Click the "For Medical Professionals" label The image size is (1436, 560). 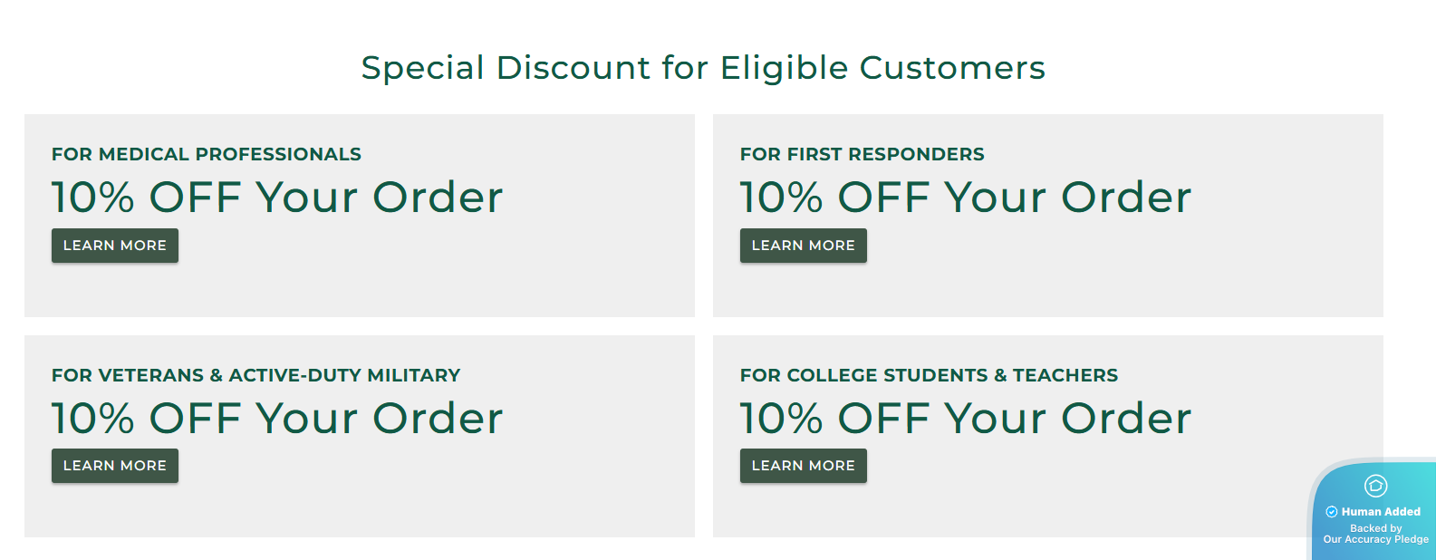click(207, 154)
